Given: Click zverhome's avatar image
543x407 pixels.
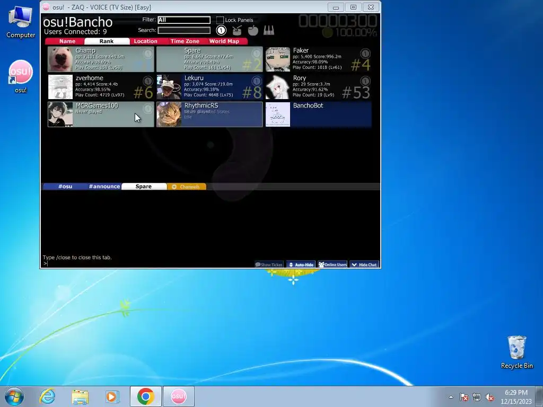Looking at the screenshot, I should (x=60, y=87).
